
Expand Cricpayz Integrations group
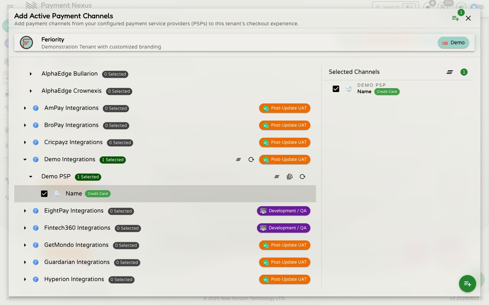click(x=25, y=142)
